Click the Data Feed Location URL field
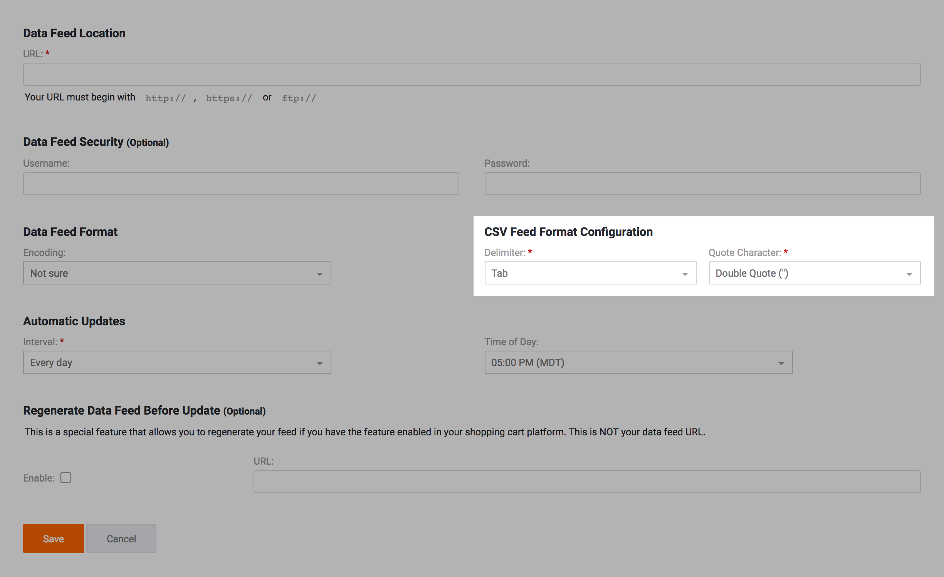This screenshot has height=577, width=944. tap(472, 74)
